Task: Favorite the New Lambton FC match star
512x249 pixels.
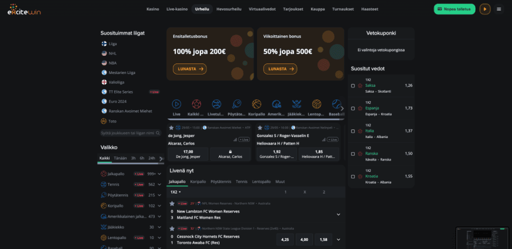Action: click(172, 203)
